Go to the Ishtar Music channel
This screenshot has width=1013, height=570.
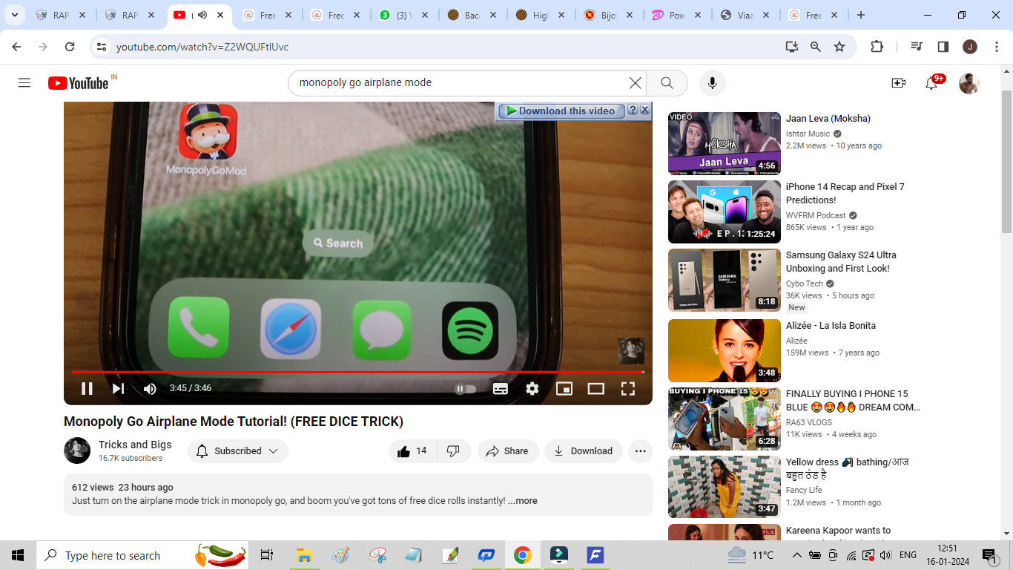[808, 134]
